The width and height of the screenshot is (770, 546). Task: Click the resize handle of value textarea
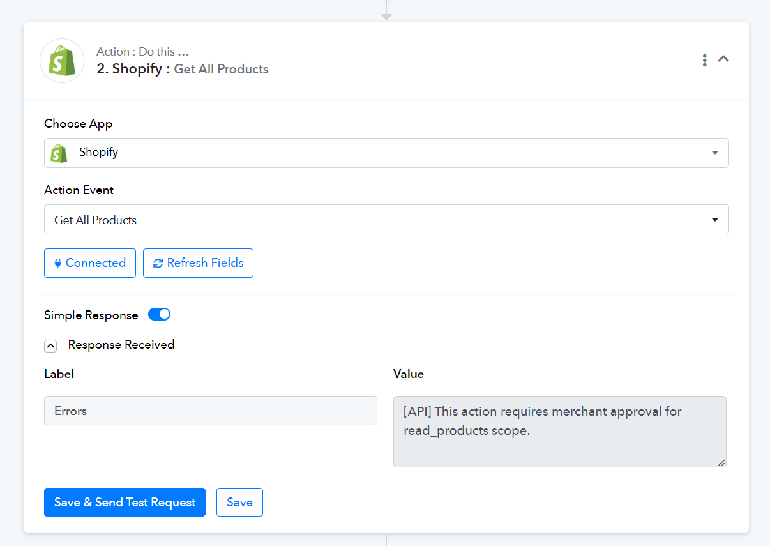tap(721, 462)
